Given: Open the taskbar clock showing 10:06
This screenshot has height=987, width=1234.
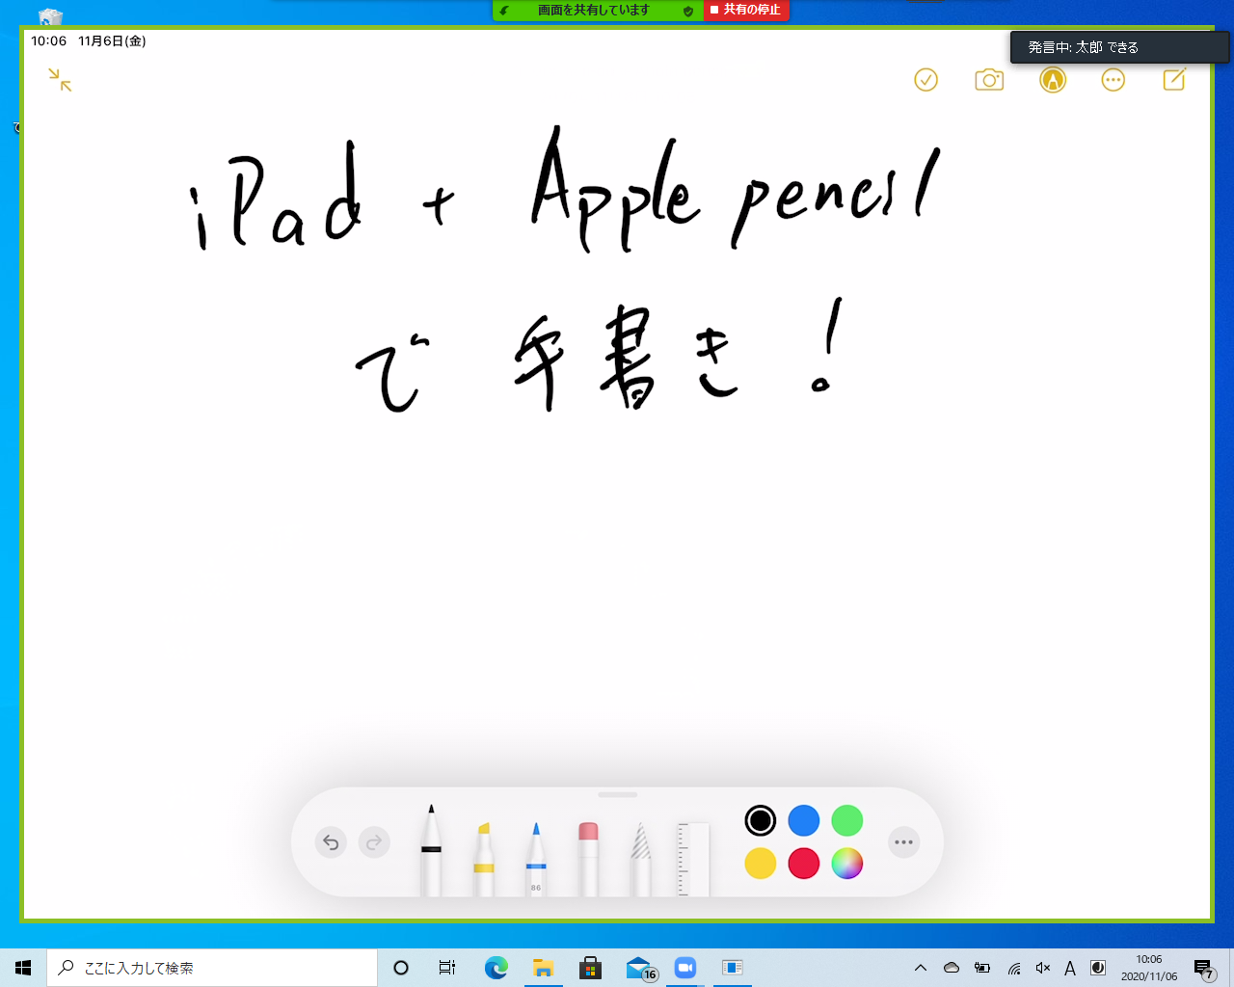Looking at the screenshot, I should (x=1149, y=968).
